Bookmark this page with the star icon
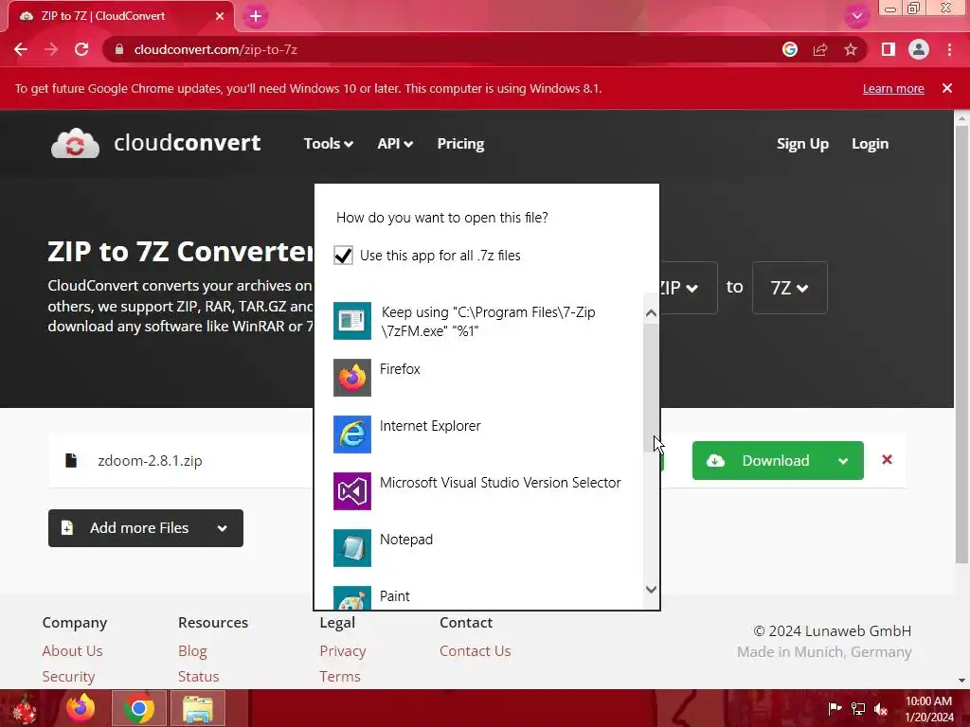Image resolution: width=970 pixels, height=727 pixels. (x=851, y=49)
